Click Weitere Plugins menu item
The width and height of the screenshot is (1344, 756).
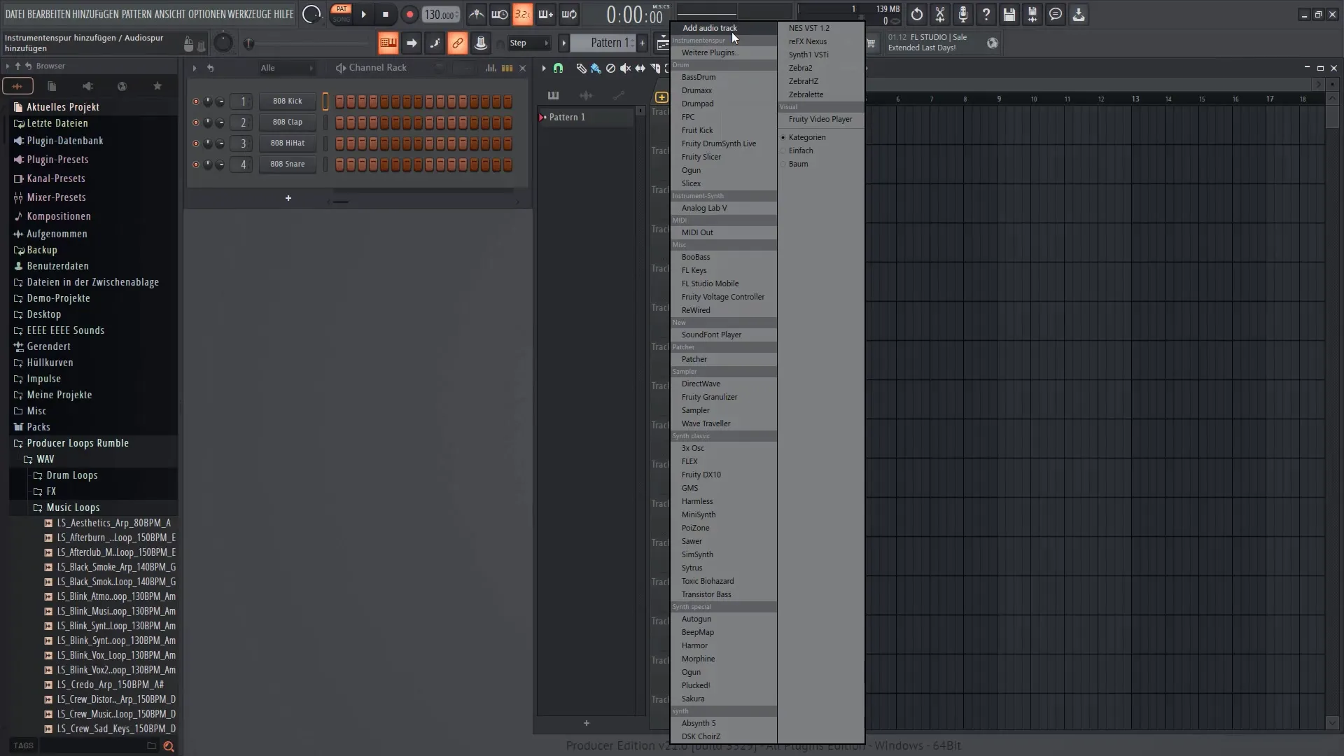click(x=710, y=52)
